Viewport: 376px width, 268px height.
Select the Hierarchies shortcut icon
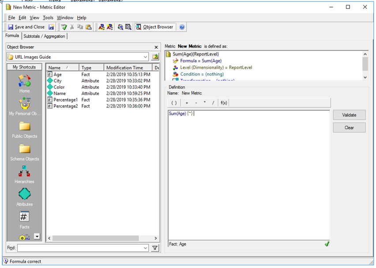point(24,173)
